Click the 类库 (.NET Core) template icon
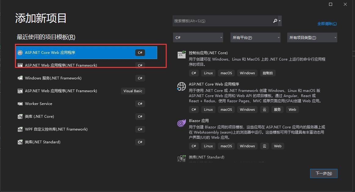This screenshot has height=192, width=355. (x=20, y=117)
